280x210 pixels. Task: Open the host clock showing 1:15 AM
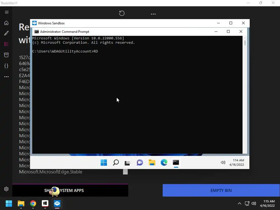[x=267, y=203]
